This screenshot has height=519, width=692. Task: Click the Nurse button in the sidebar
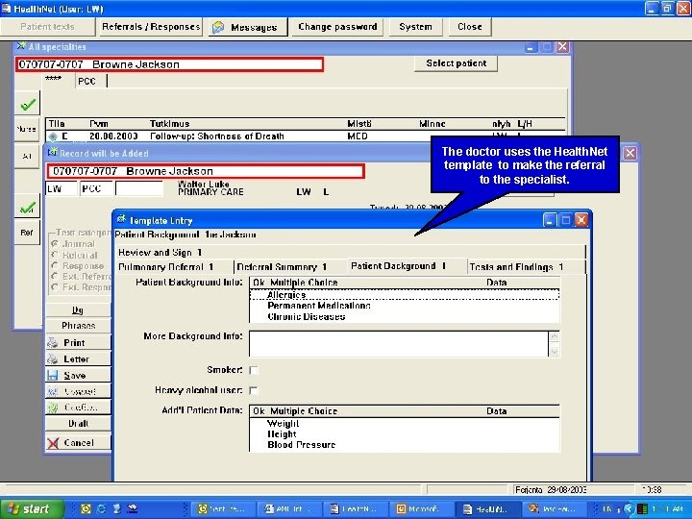coord(27,130)
